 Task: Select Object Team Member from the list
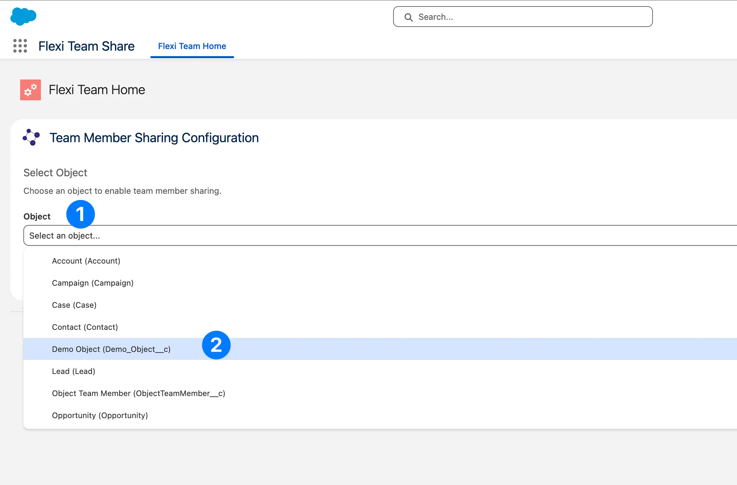139,393
